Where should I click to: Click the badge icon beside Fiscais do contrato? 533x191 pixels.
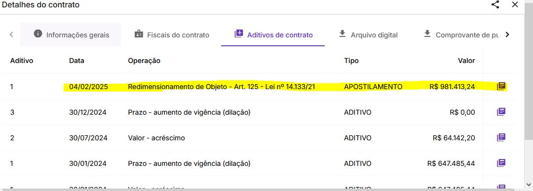139,34
